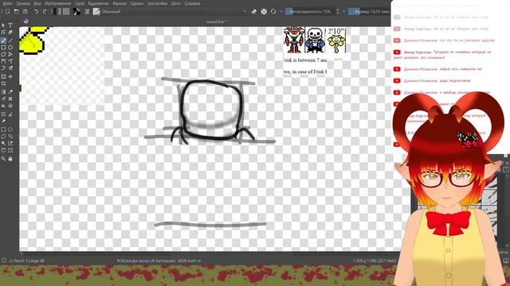
Task: Select the Multibrush tool
Action: coord(10,68)
